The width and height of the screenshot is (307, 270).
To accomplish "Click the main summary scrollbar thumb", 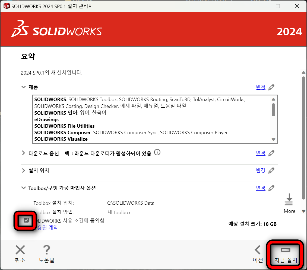I will tap(303, 138).
